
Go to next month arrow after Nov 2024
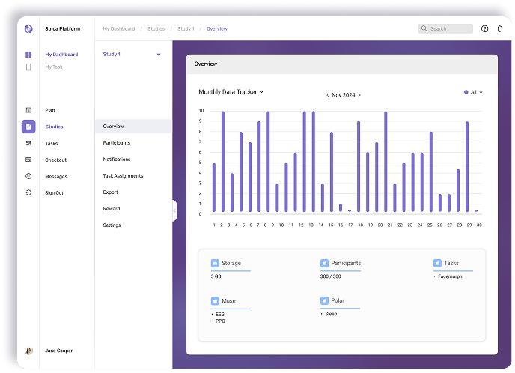pyautogui.click(x=359, y=95)
